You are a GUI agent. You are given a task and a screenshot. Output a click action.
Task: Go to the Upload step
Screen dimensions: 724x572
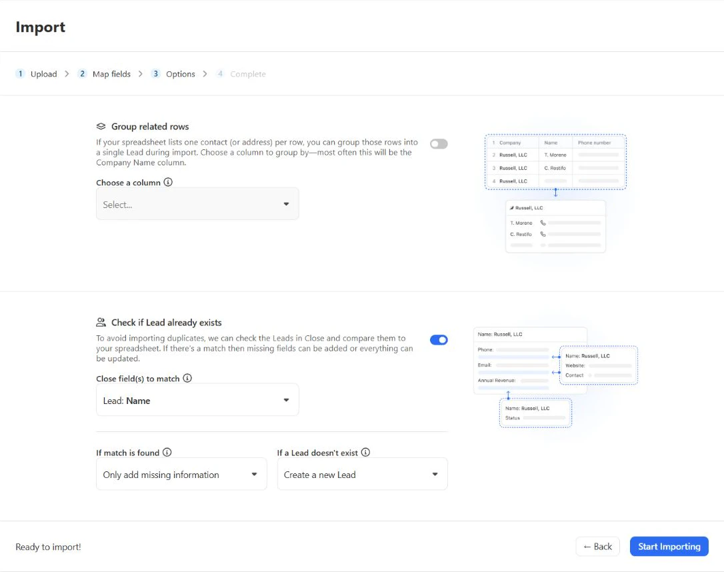click(44, 74)
